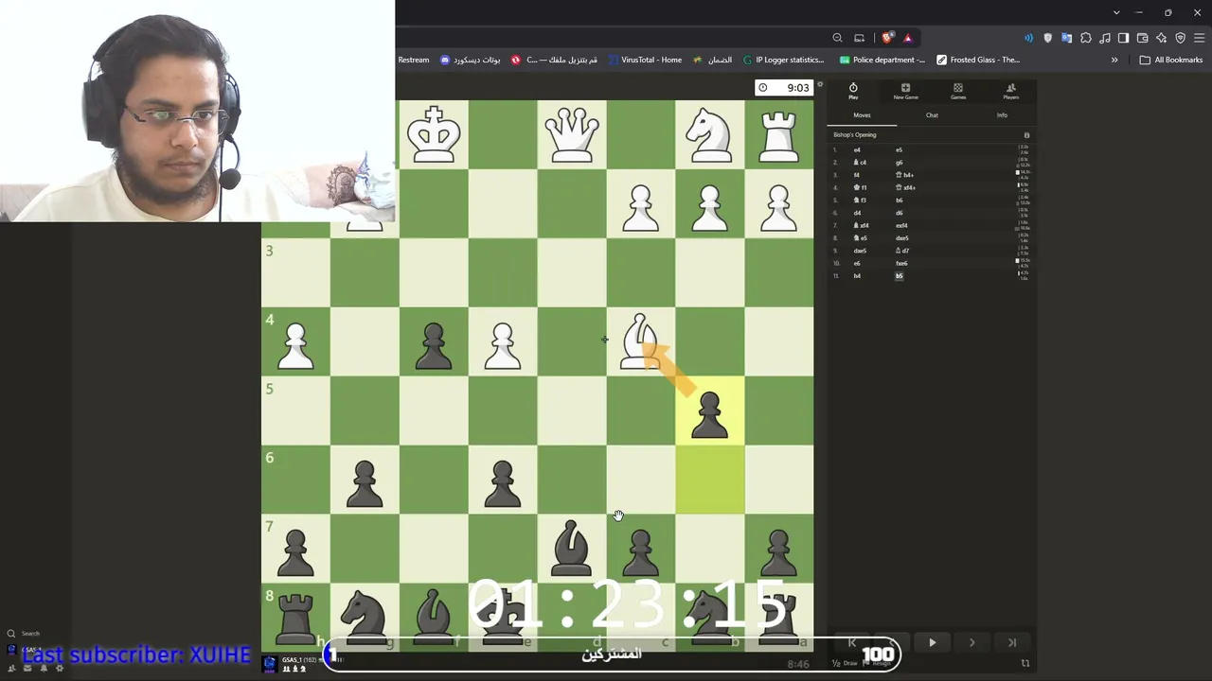Screen dimensions: 1212x681
Task: Go to next move arrow
Action: point(971,643)
